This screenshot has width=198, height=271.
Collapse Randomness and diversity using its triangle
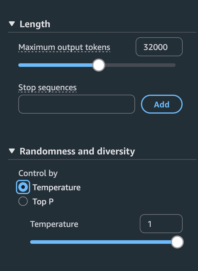pyautogui.click(x=12, y=151)
